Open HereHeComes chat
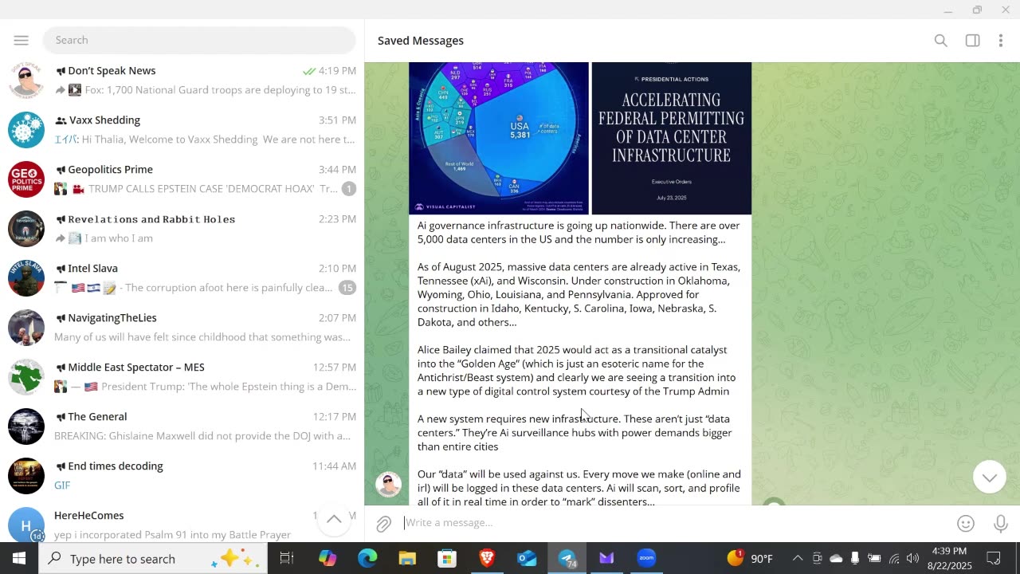The height and width of the screenshot is (574, 1020). coord(182,523)
